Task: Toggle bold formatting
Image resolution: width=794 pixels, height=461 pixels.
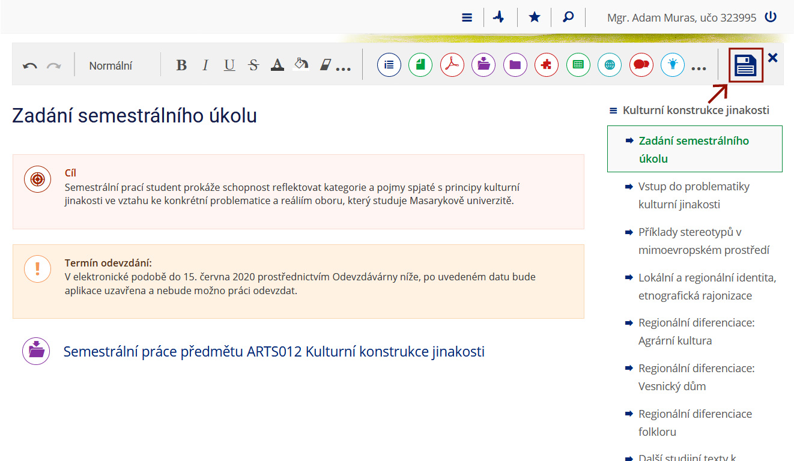Action: click(181, 65)
